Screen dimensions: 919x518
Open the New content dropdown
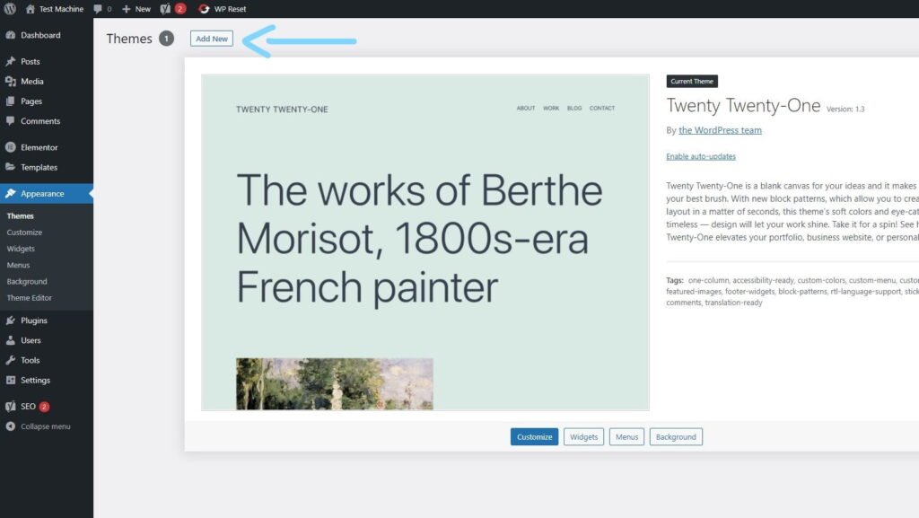click(136, 9)
